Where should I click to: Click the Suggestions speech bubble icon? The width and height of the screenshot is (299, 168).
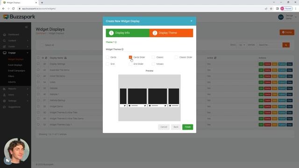click(x=4, y=107)
